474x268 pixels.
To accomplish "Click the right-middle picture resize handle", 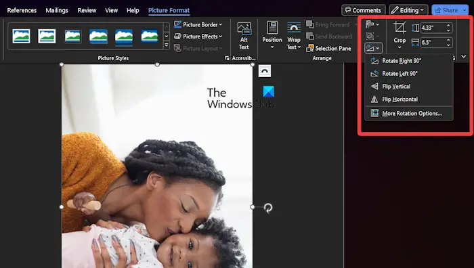I will pos(253,207).
